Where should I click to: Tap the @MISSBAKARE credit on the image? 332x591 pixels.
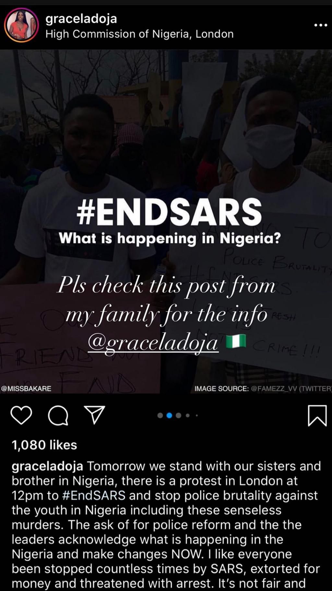pyautogui.click(x=26, y=388)
